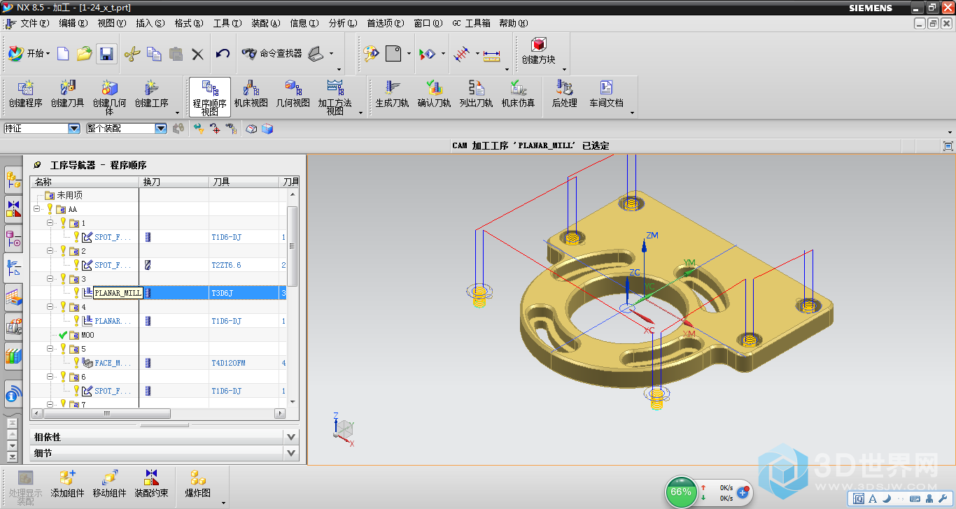Screen dimensions: 956x509
Task: Click the 66% memory usage indicator
Action: (681, 492)
